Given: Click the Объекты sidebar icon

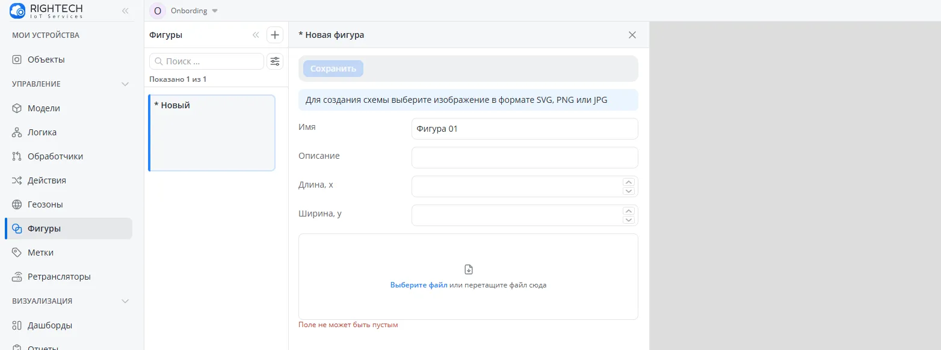Looking at the screenshot, I should (x=17, y=60).
